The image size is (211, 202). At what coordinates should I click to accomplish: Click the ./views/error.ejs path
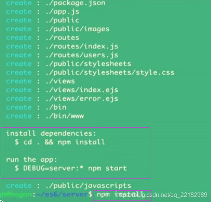pyautogui.click(x=82, y=99)
